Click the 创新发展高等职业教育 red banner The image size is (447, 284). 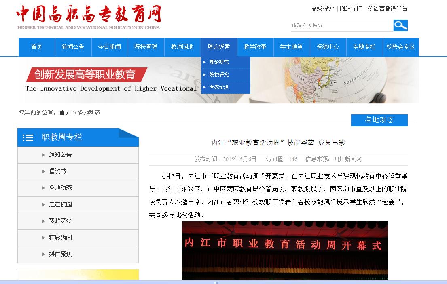coord(87,75)
